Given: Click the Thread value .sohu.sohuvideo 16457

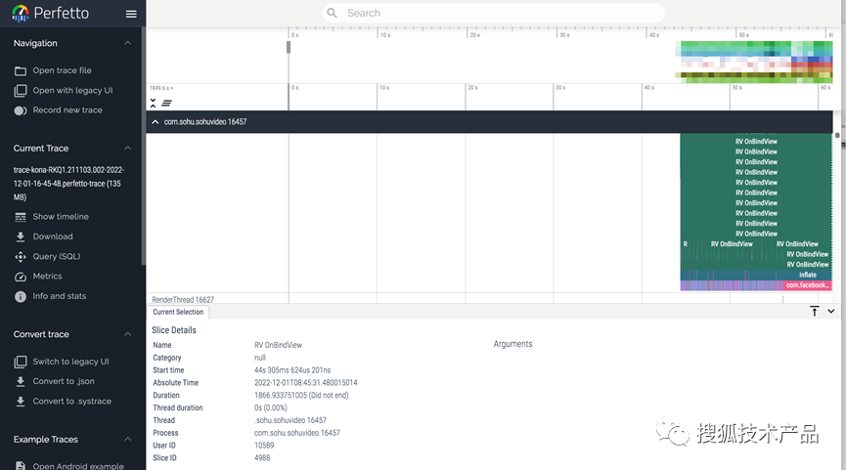Looking at the screenshot, I should click(x=290, y=420).
